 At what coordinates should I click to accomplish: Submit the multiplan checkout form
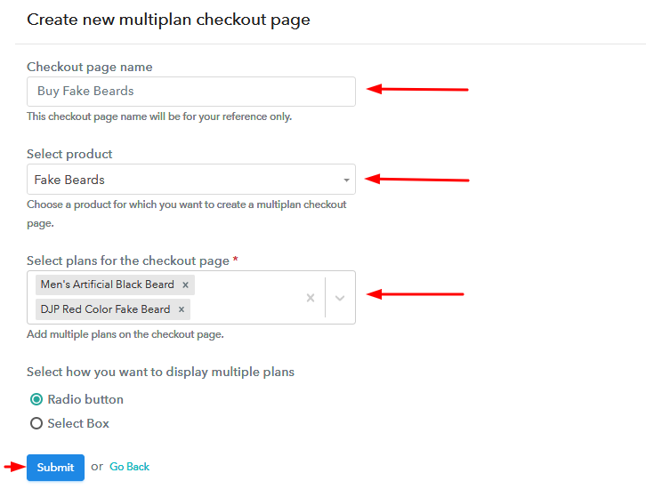[x=56, y=467]
